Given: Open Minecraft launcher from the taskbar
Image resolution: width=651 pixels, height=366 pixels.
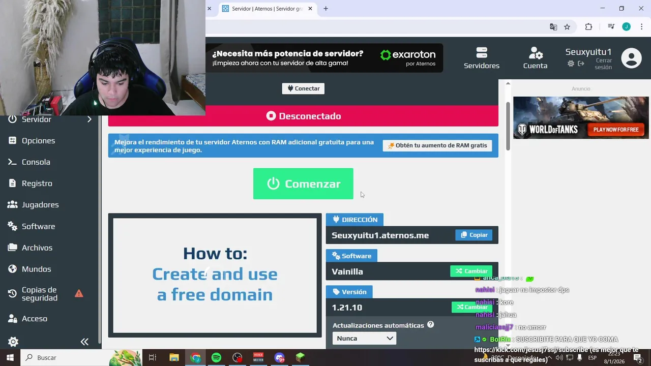Looking at the screenshot, I should [x=300, y=357].
